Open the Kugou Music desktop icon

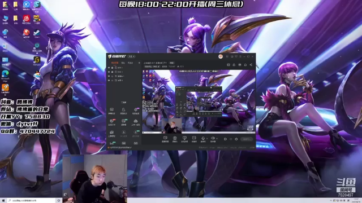pos(27,6)
